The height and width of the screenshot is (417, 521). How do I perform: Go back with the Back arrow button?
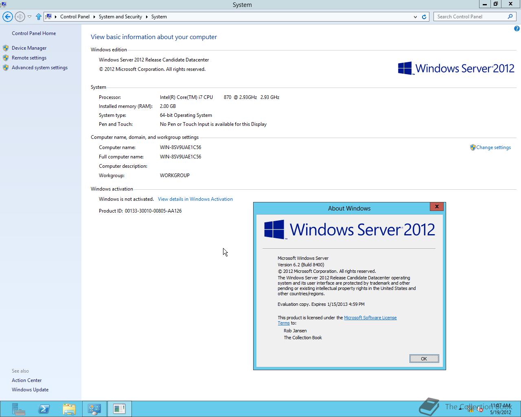coord(8,17)
